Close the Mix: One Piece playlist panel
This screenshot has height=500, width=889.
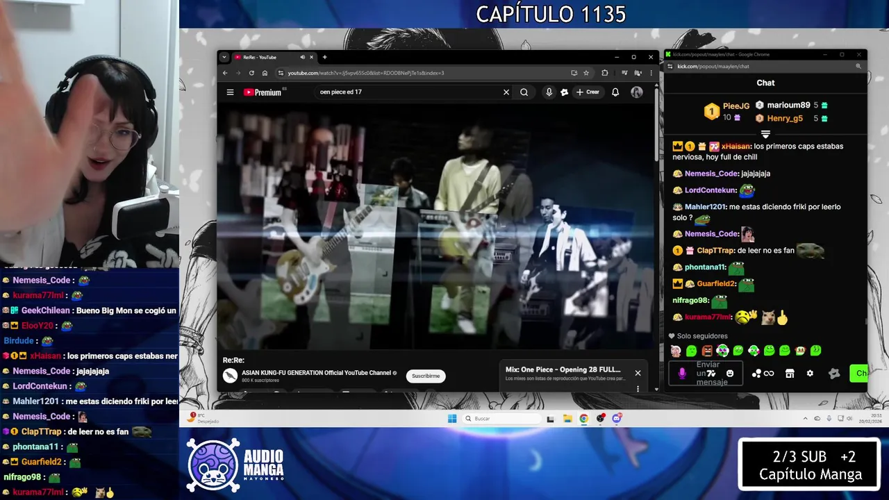(638, 373)
